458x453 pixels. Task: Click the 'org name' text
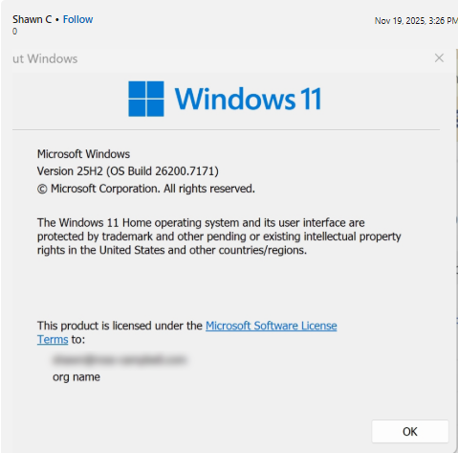(x=76, y=377)
